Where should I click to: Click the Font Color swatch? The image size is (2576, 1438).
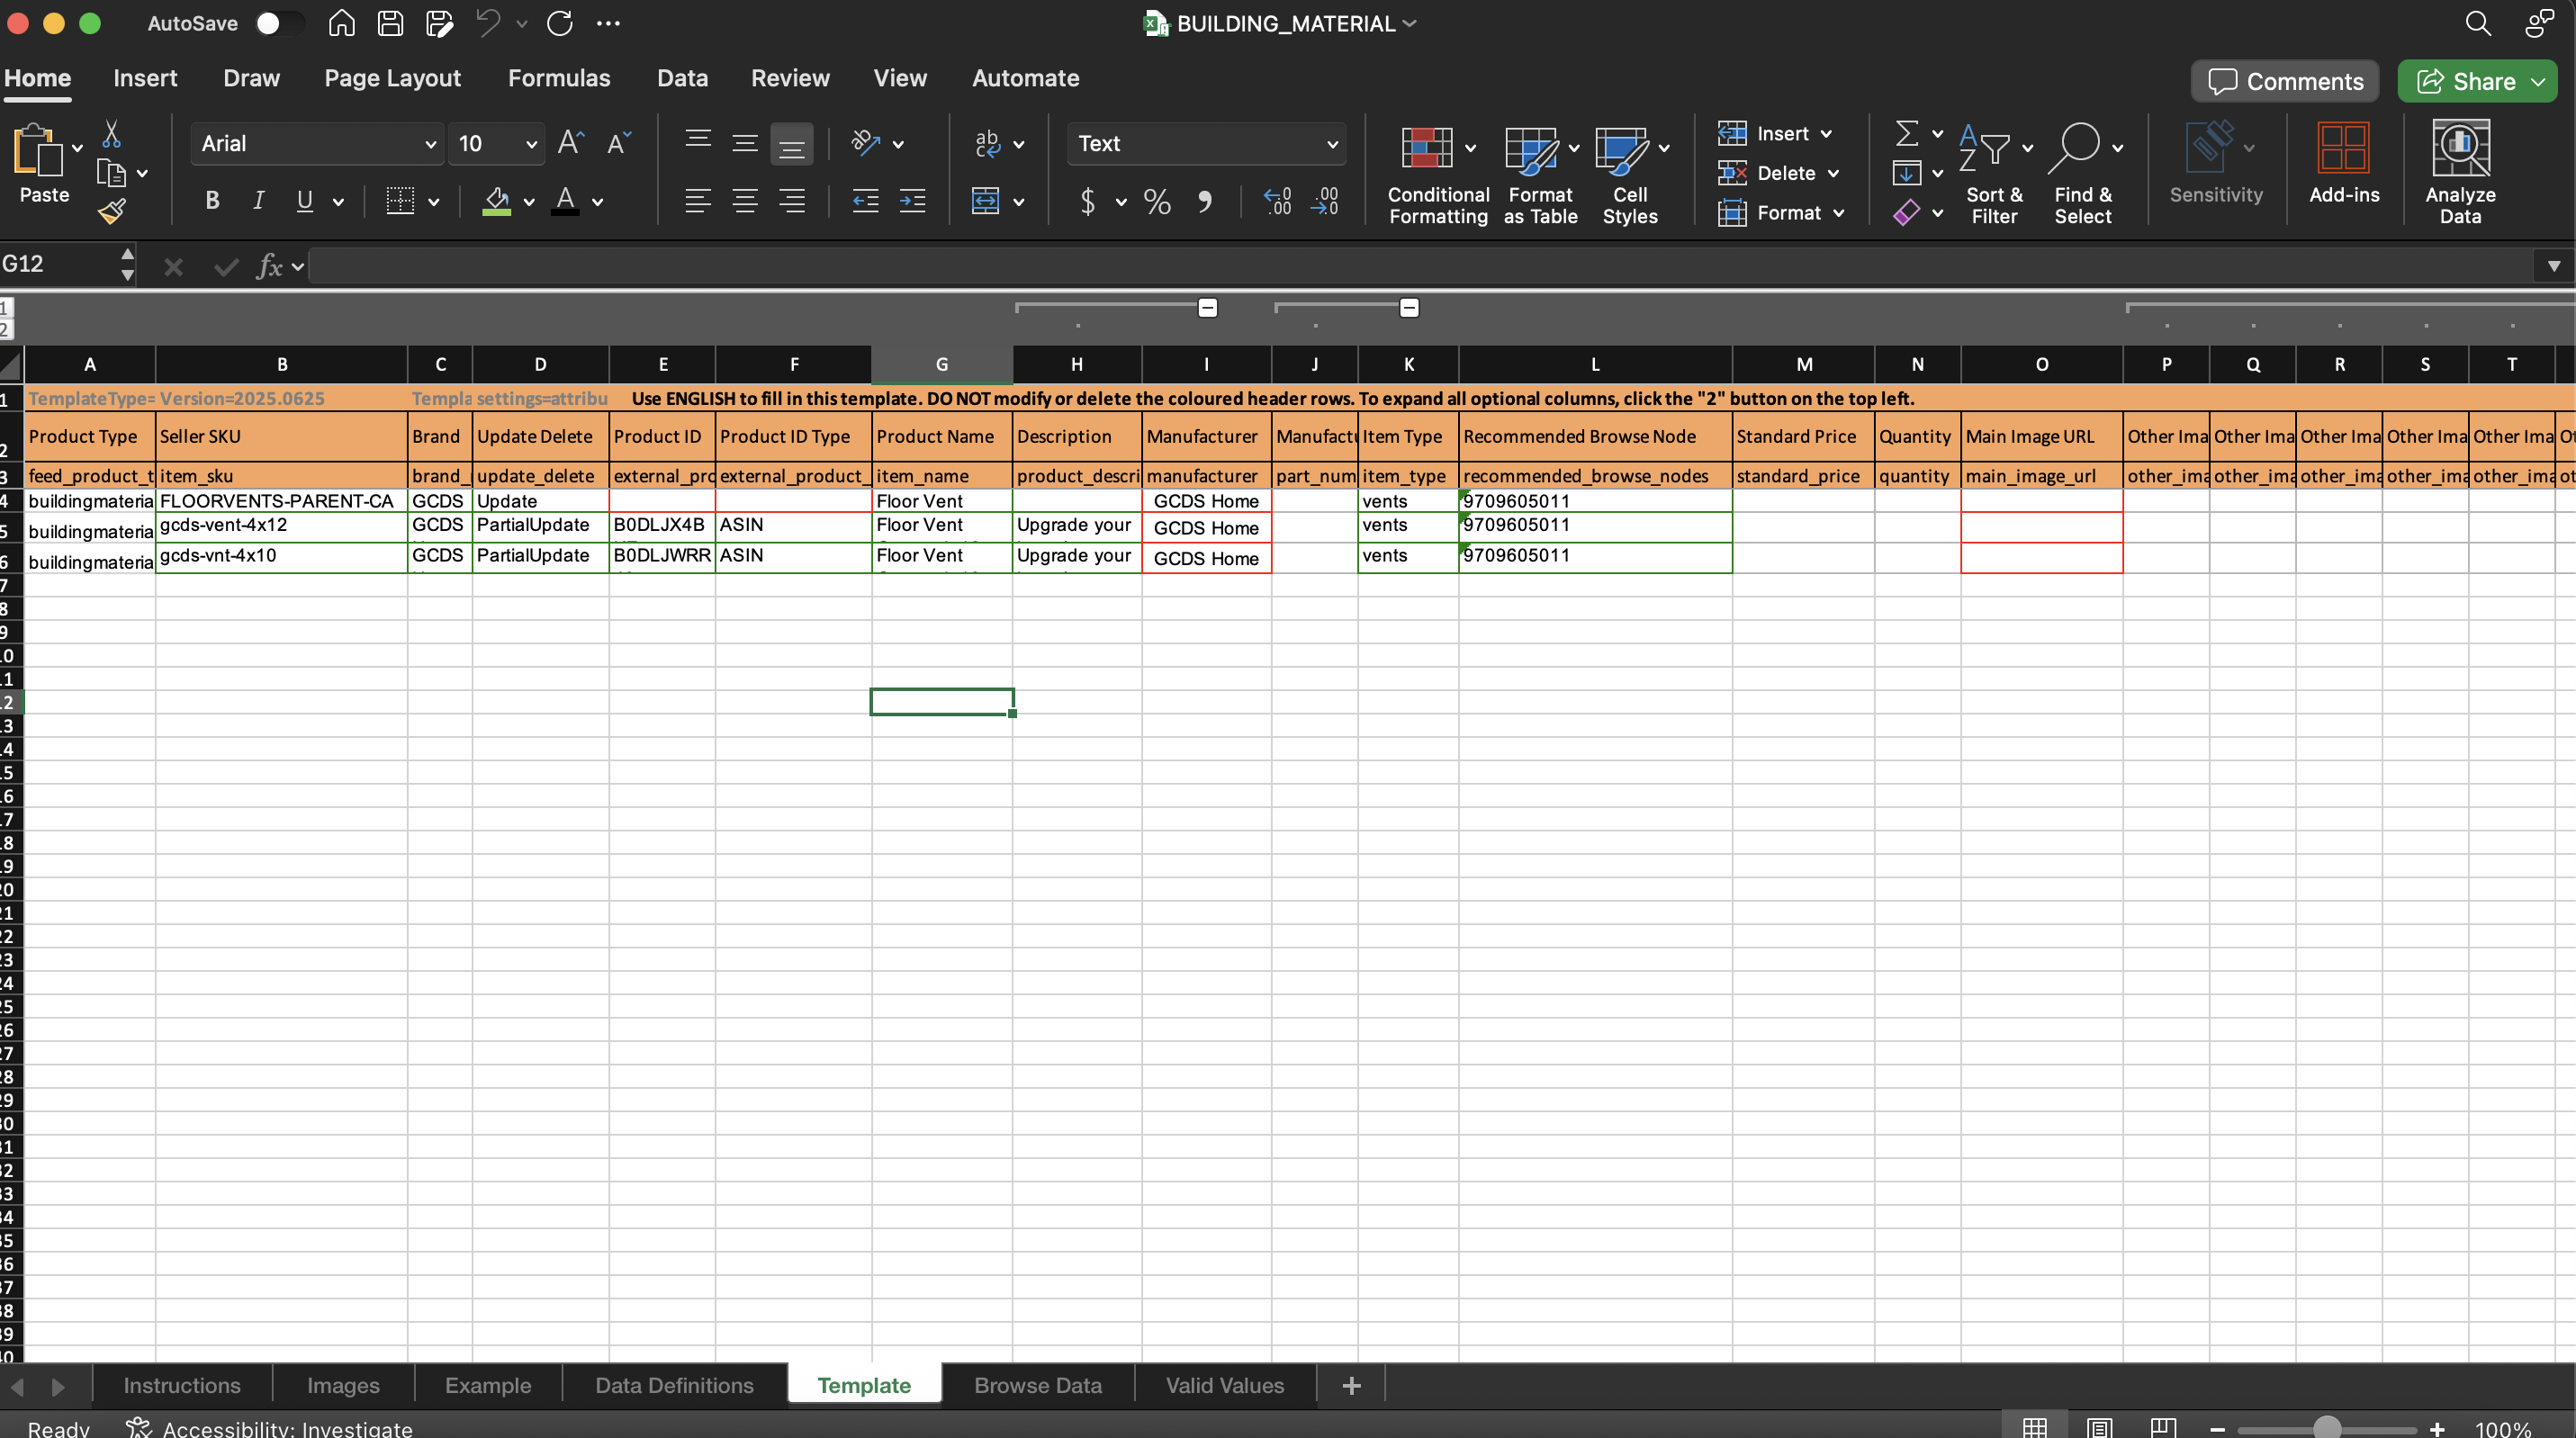(565, 201)
